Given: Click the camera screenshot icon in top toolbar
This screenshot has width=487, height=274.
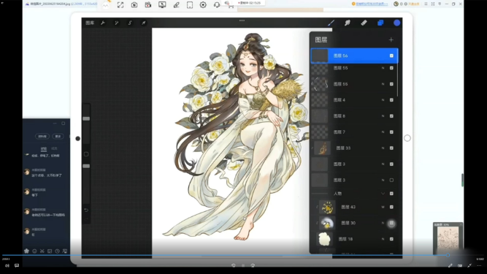Looking at the screenshot, I should [x=134, y=5].
